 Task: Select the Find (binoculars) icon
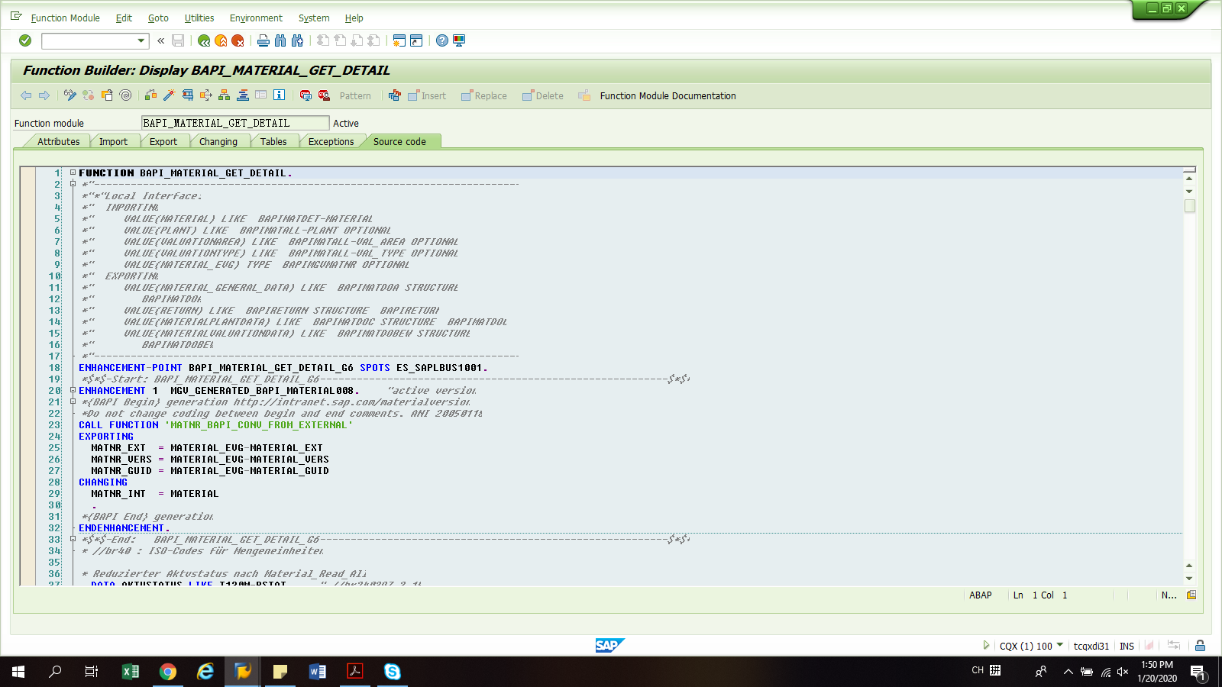point(280,41)
